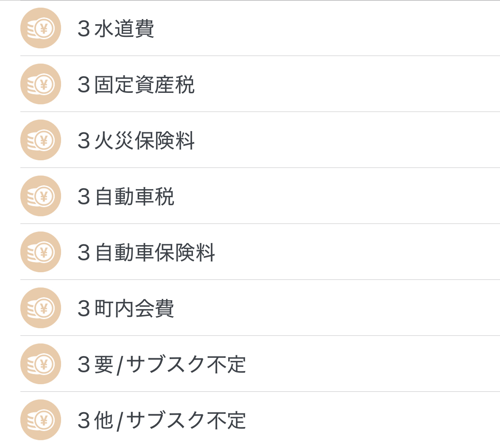Choose the 3 火災保険料 category label
This screenshot has height=441, width=500.
click(136, 141)
